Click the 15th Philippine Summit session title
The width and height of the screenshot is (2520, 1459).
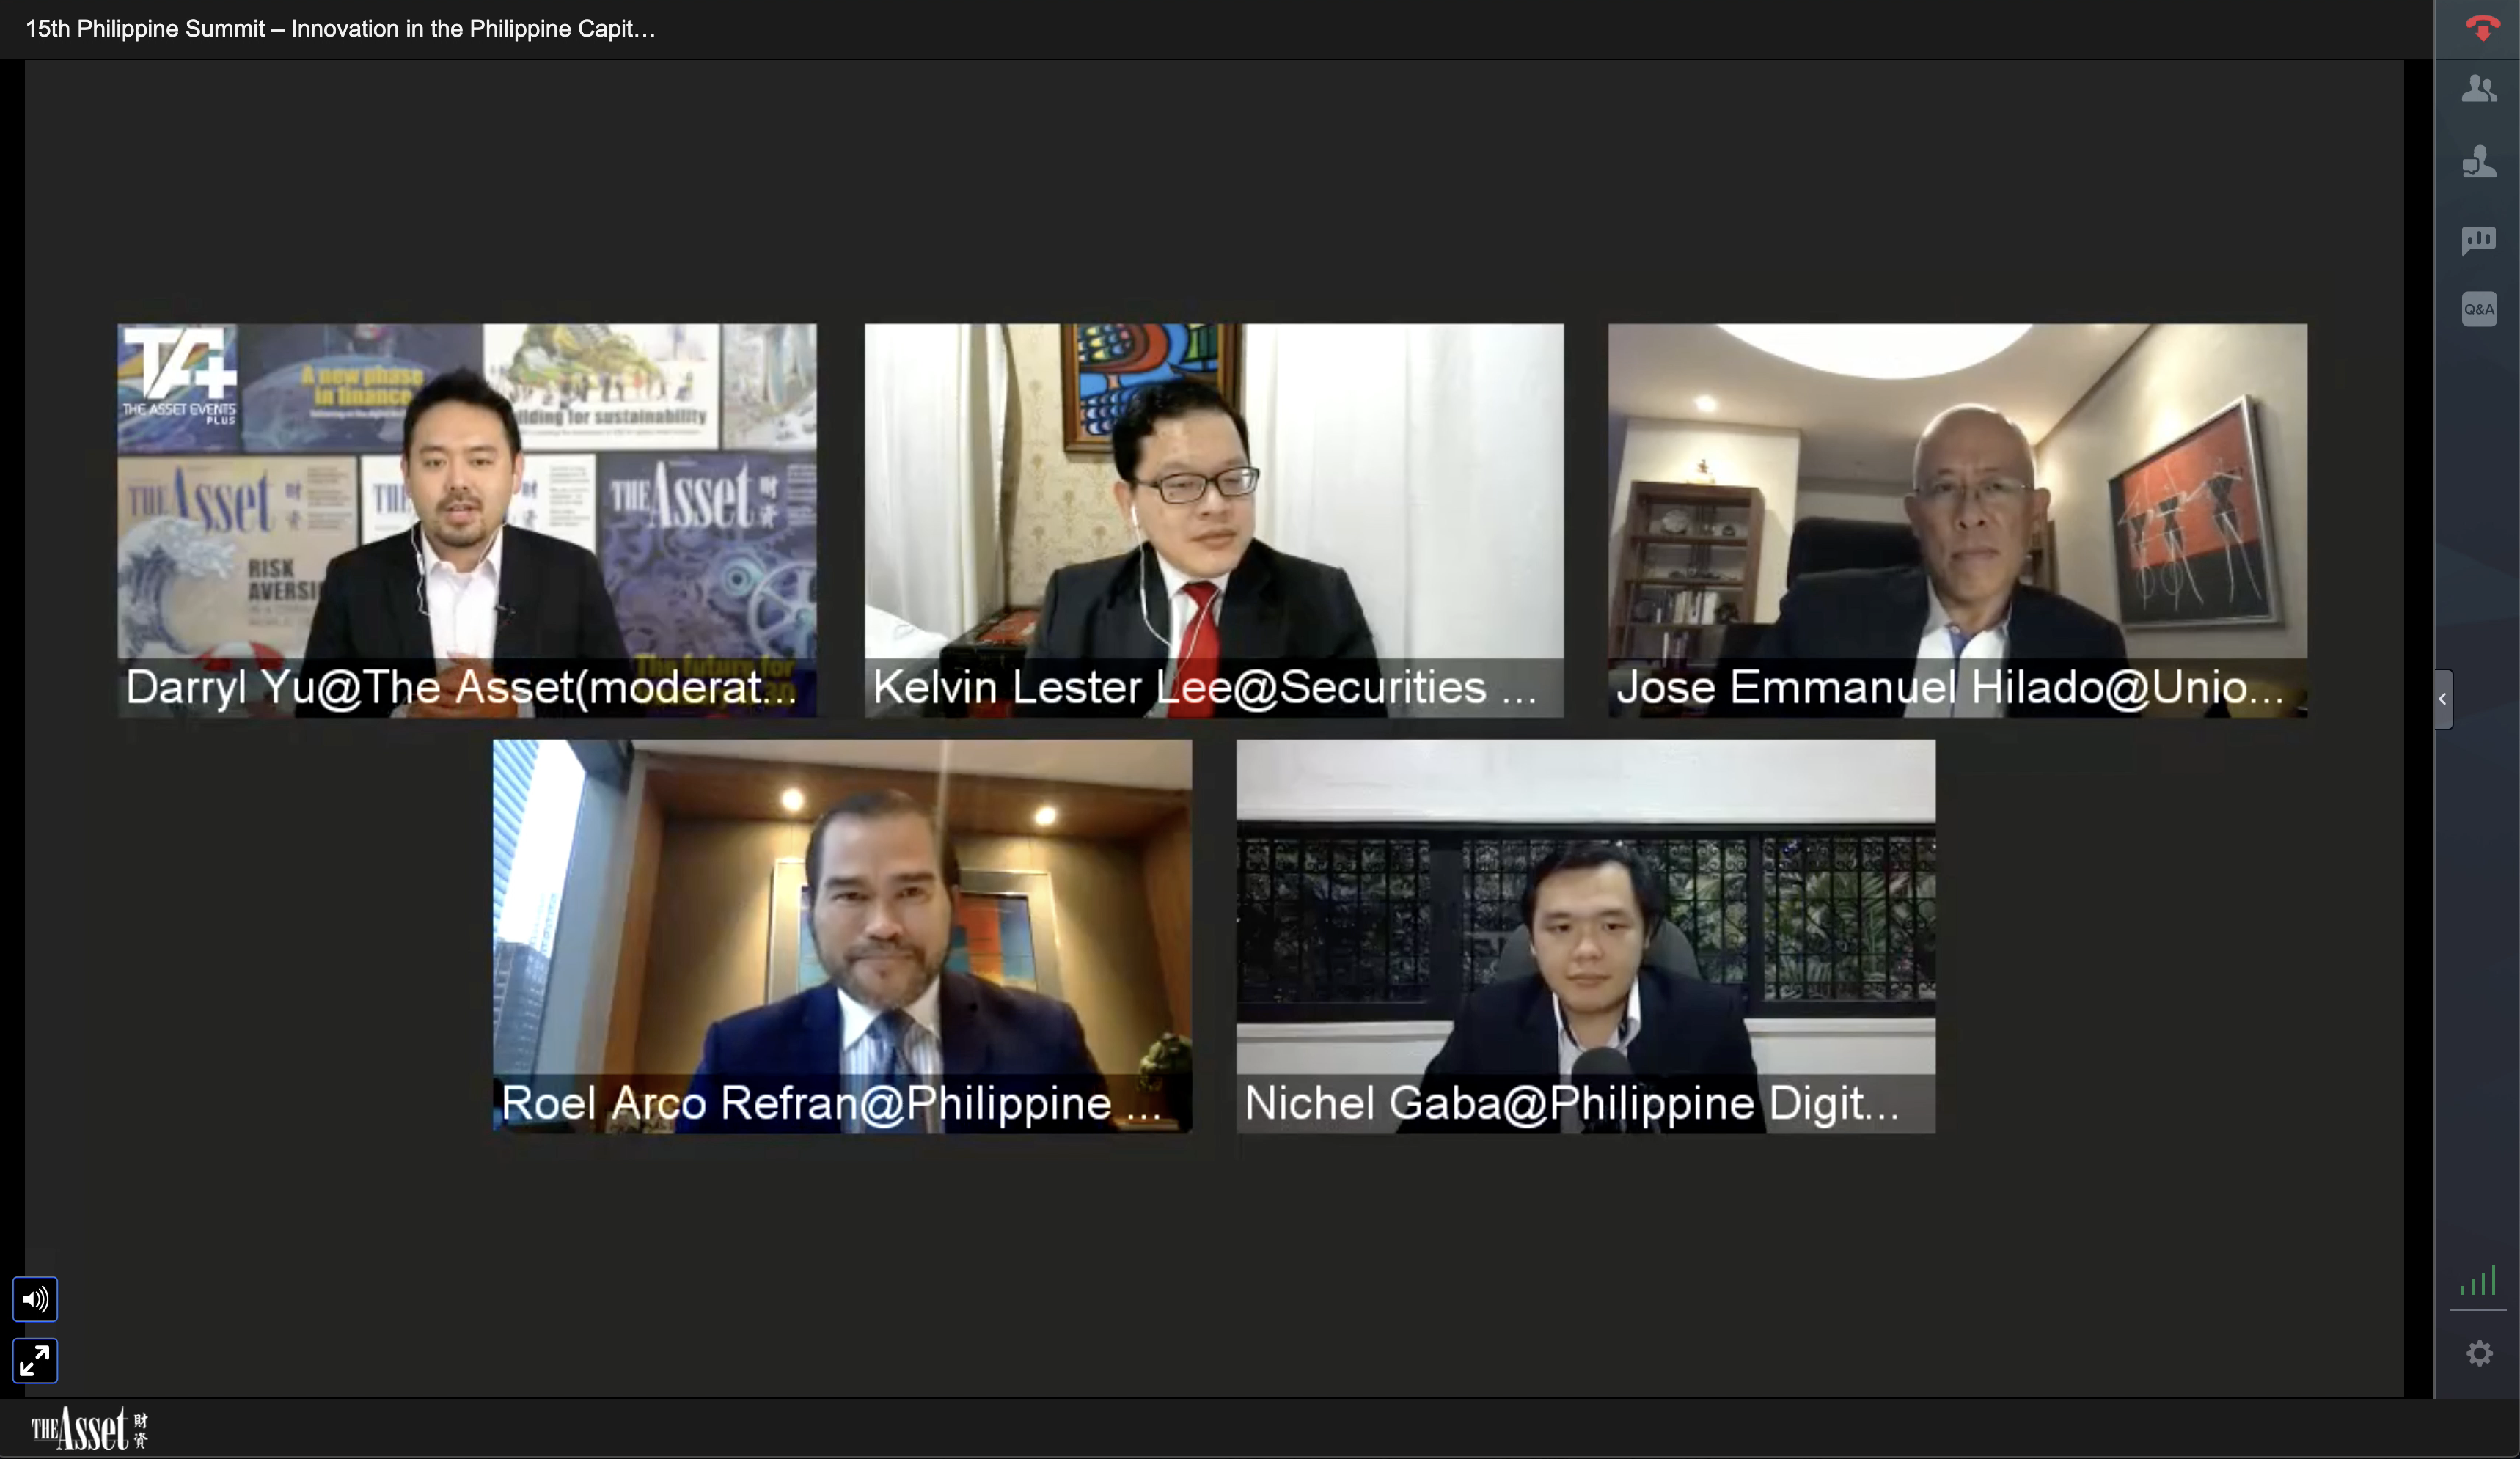click(340, 29)
